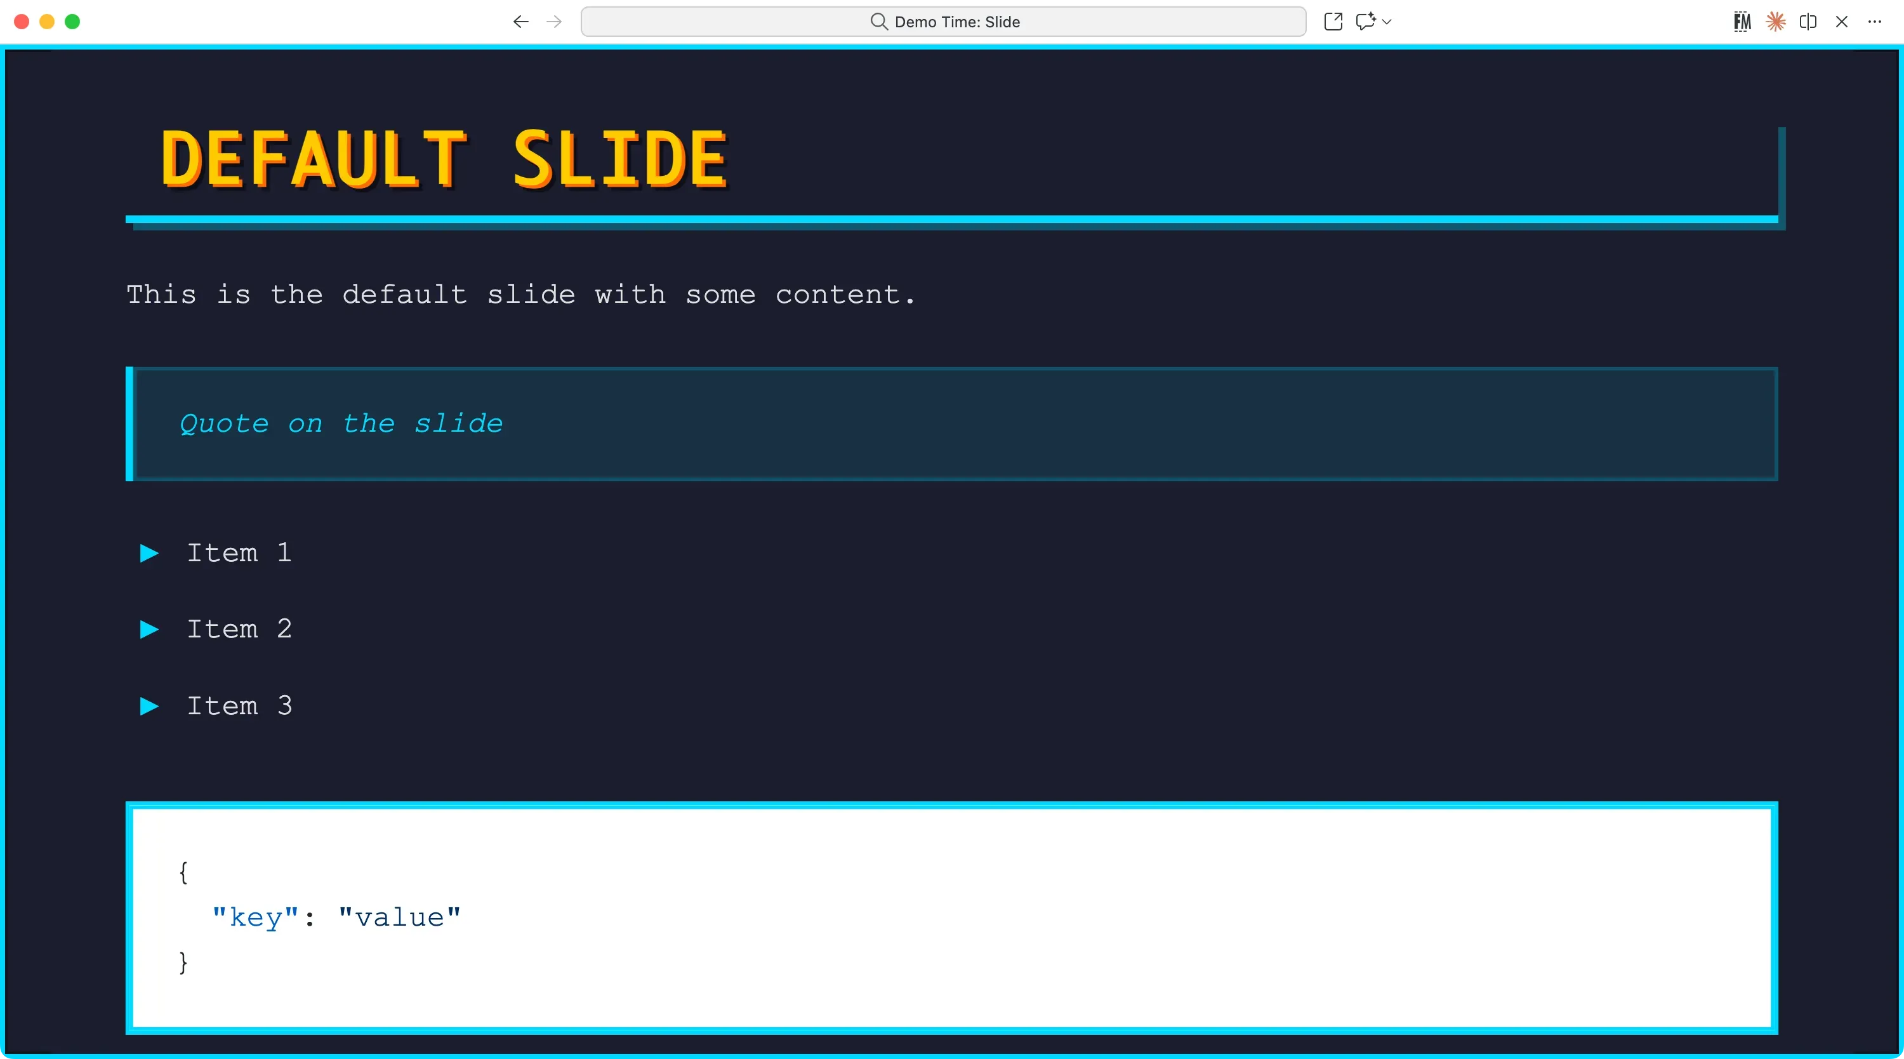Click the green macOS fullscreen button
1904x1059 pixels.
(72, 22)
